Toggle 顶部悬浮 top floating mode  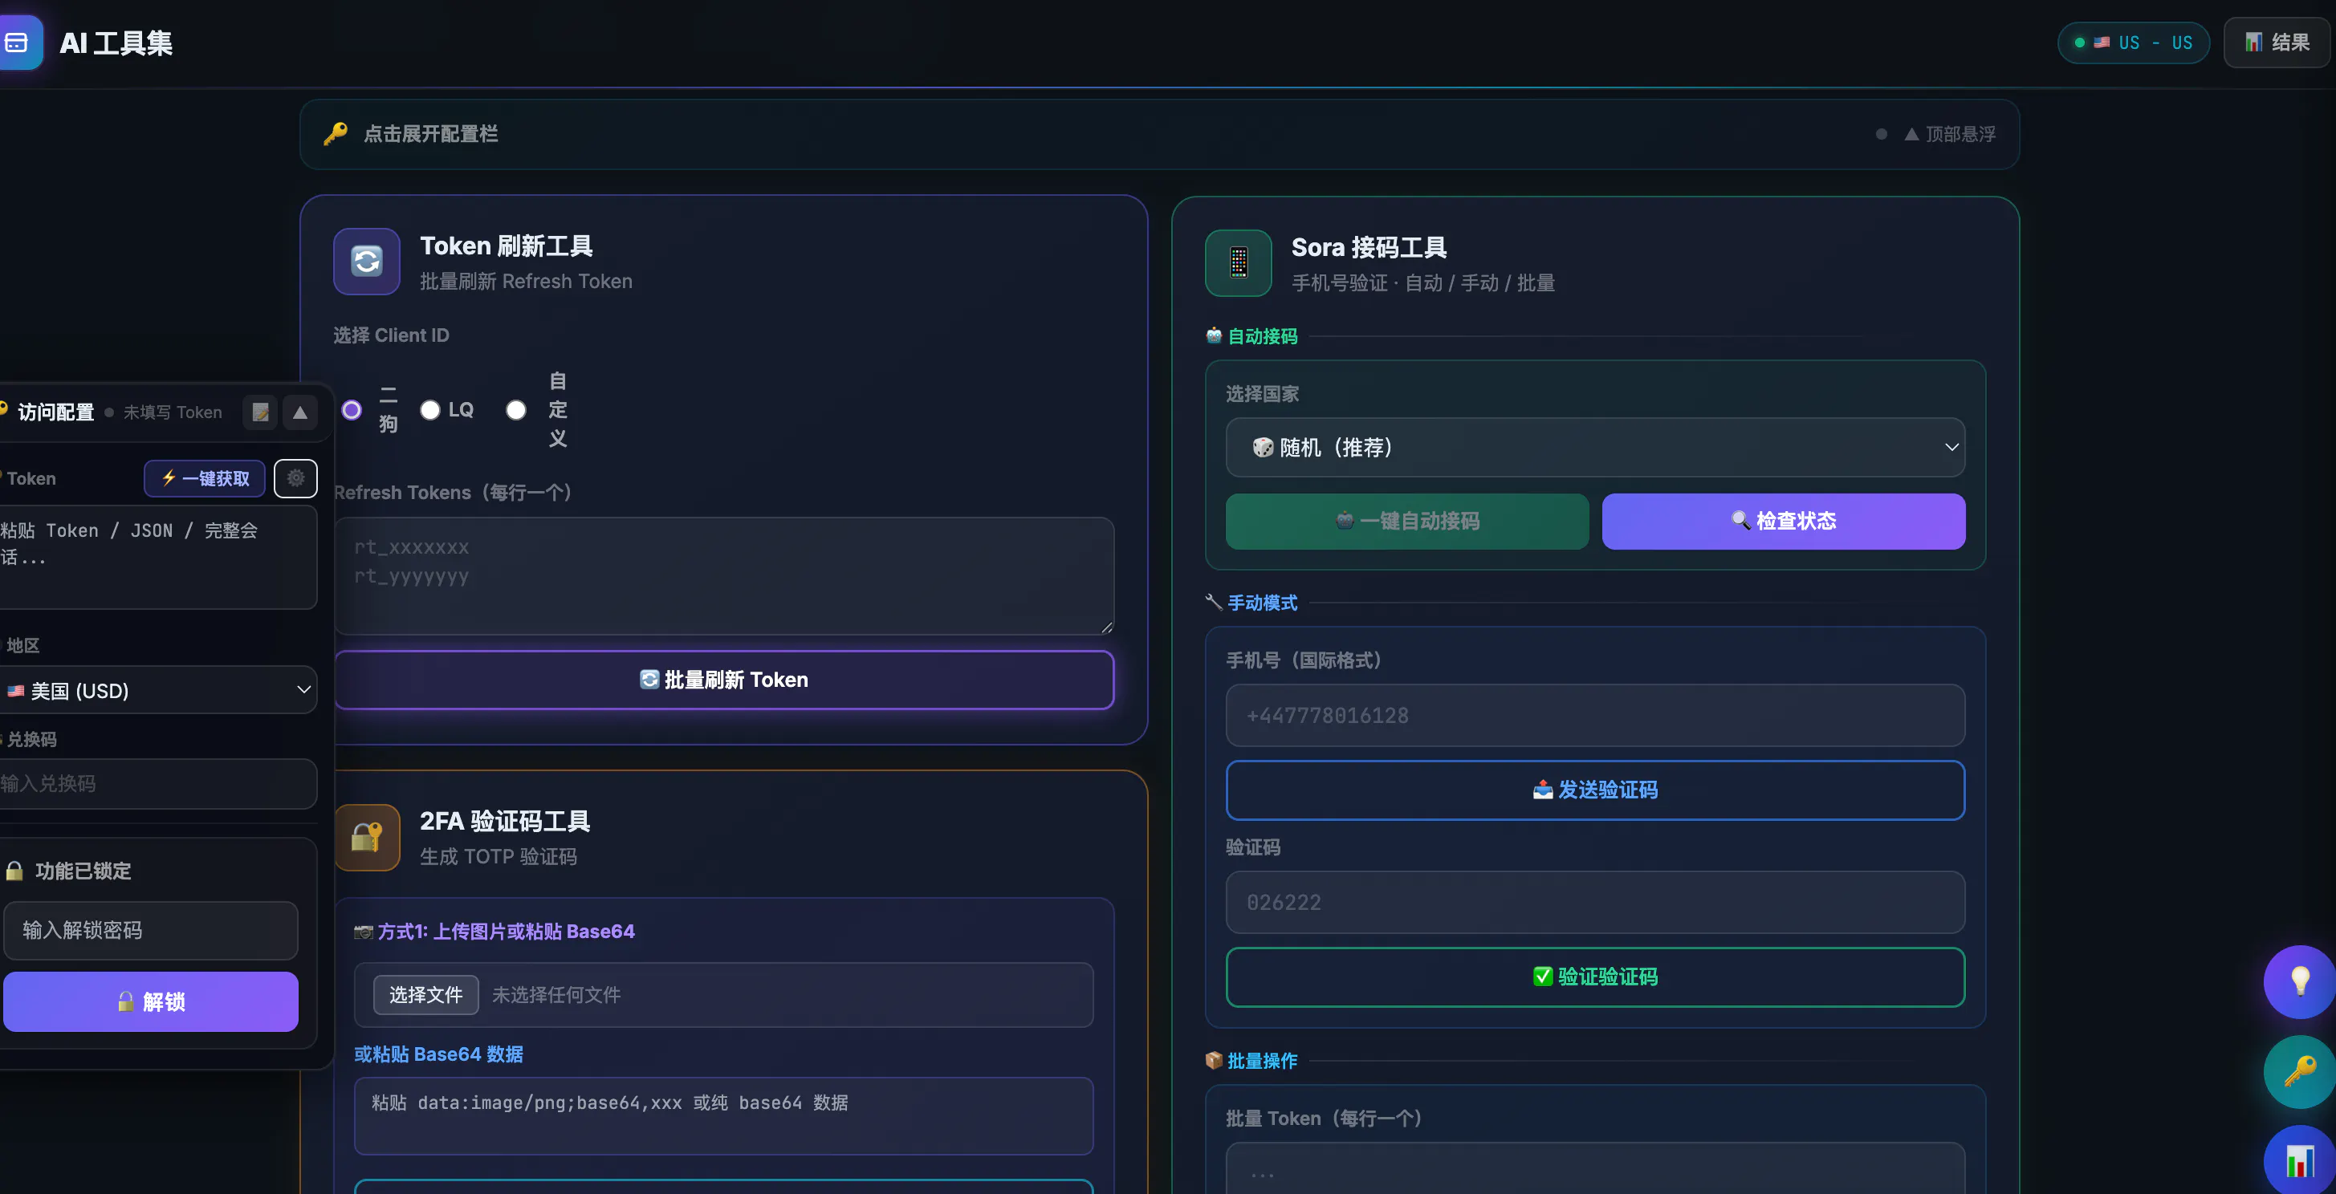1950,134
